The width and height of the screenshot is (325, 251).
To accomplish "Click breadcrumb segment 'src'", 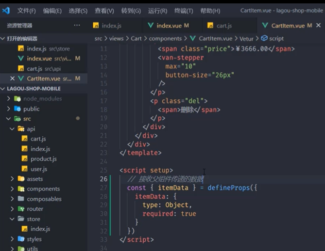I will coord(98,39).
